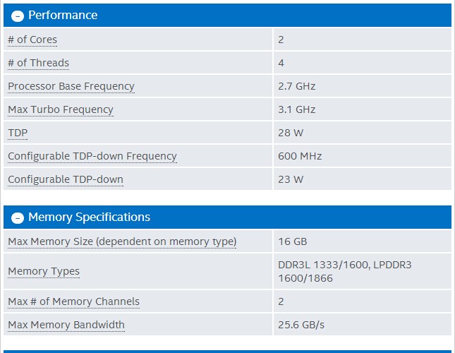This screenshot has height=353, width=455.
Task: Select the 2.7 GHz base frequency value
Action: pyautogui.click(x=297, y=86)
